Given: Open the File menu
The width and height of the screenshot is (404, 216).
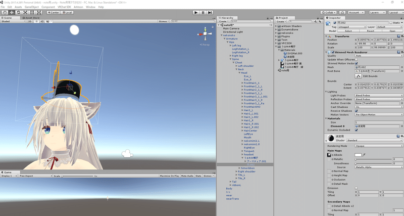Looking at the screenshot, I should click(3, 7).
